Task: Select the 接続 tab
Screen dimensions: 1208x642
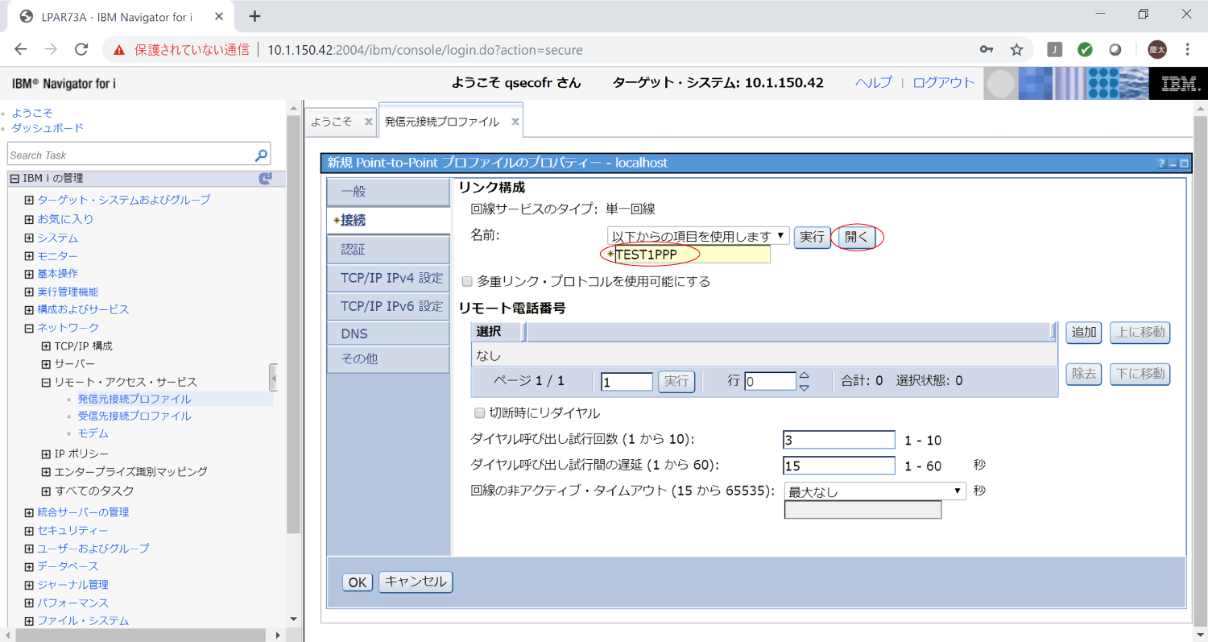Action: click(x=388, y=220)
